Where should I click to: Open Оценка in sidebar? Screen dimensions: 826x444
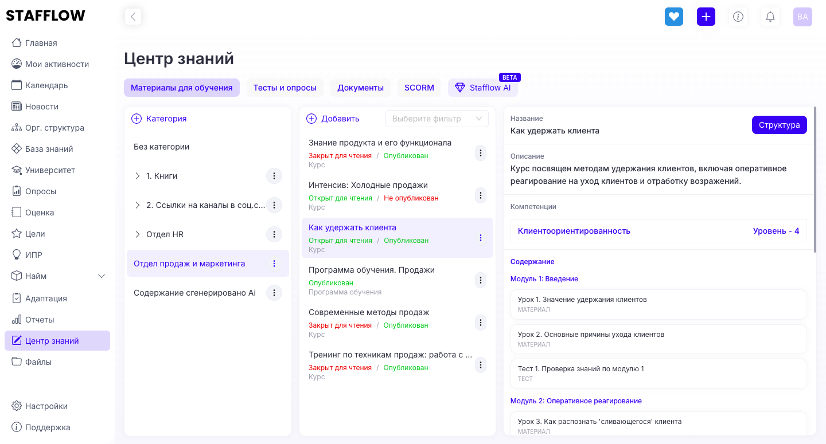57,213
